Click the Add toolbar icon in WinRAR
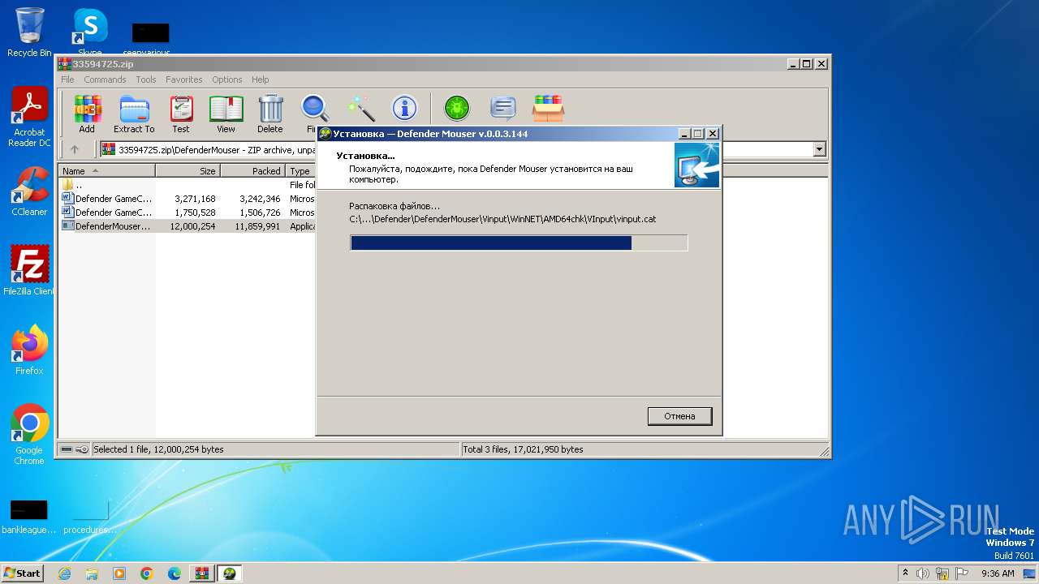 (x=87, y=114)
